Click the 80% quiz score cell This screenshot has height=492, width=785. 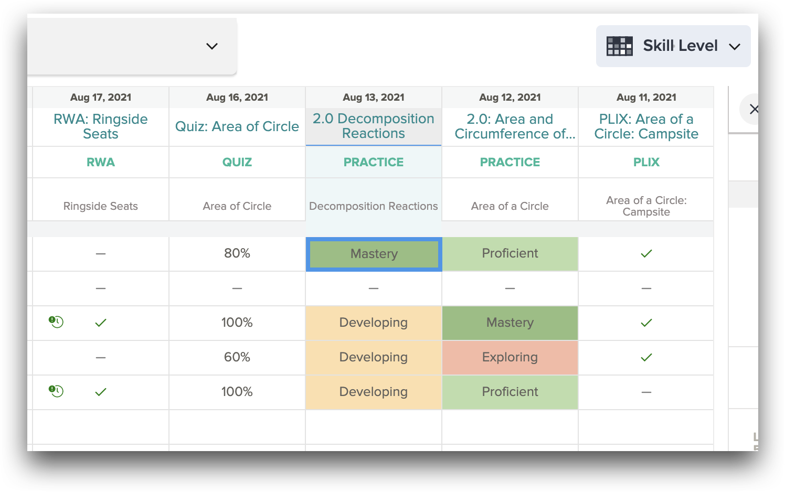(237, 253)
